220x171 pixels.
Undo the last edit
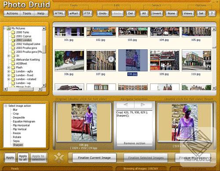[103, 14]
